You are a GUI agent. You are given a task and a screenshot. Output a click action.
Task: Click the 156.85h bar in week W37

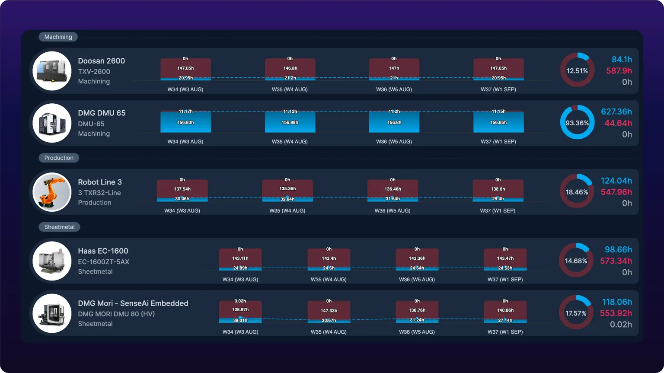pos(498,122)
